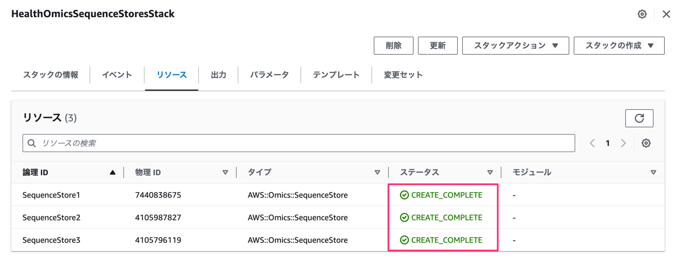
Task: Open the stack page settings gear icon
Action: [642, 14]
